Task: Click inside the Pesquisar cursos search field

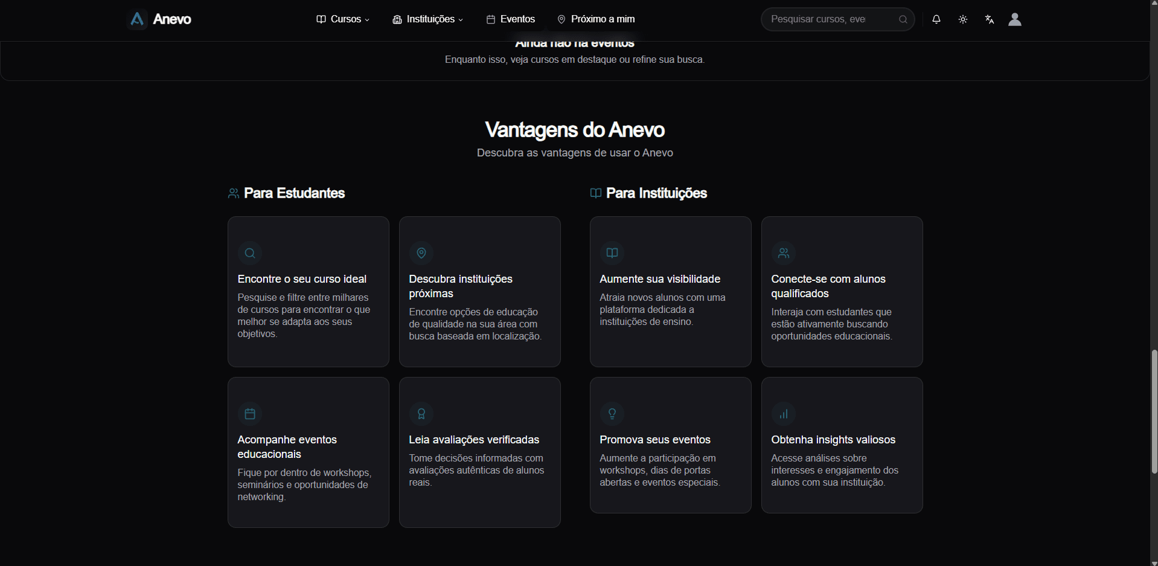Action: [827, 19]
